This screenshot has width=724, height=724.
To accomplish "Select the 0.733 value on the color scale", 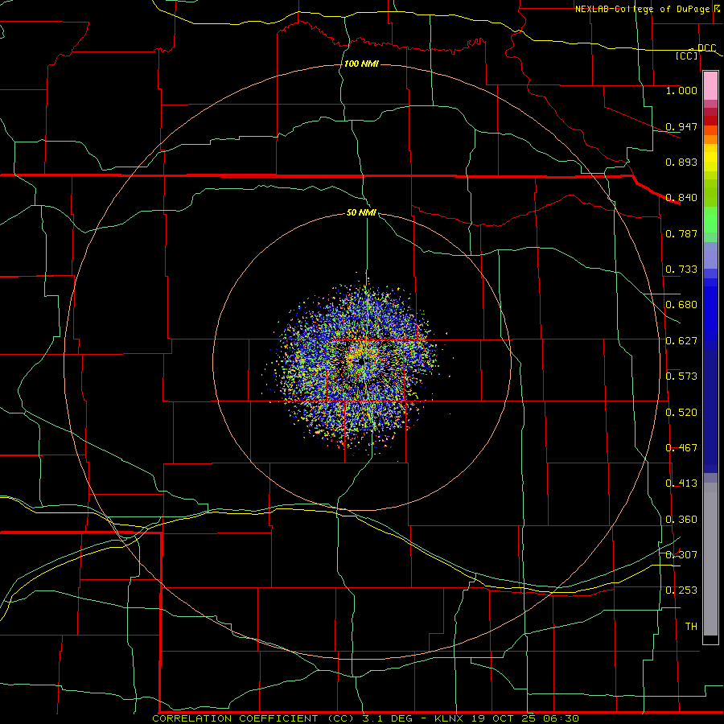I will [681, 269].
